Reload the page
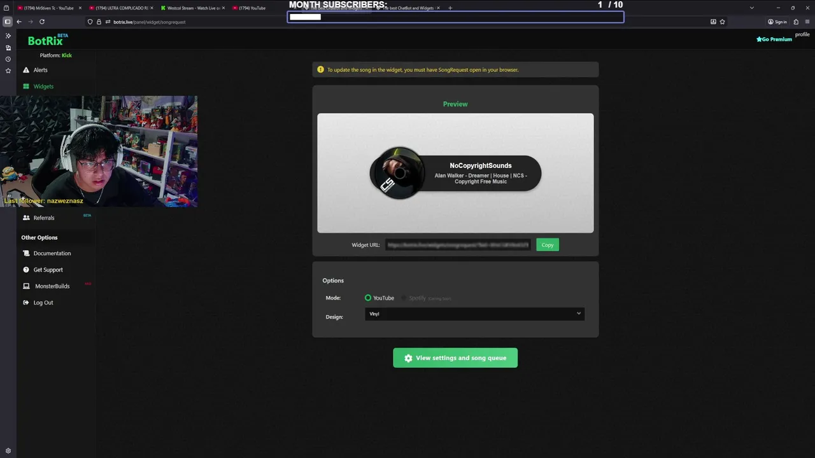The height and width of the screenshot is (458, 815). [42, 22]
